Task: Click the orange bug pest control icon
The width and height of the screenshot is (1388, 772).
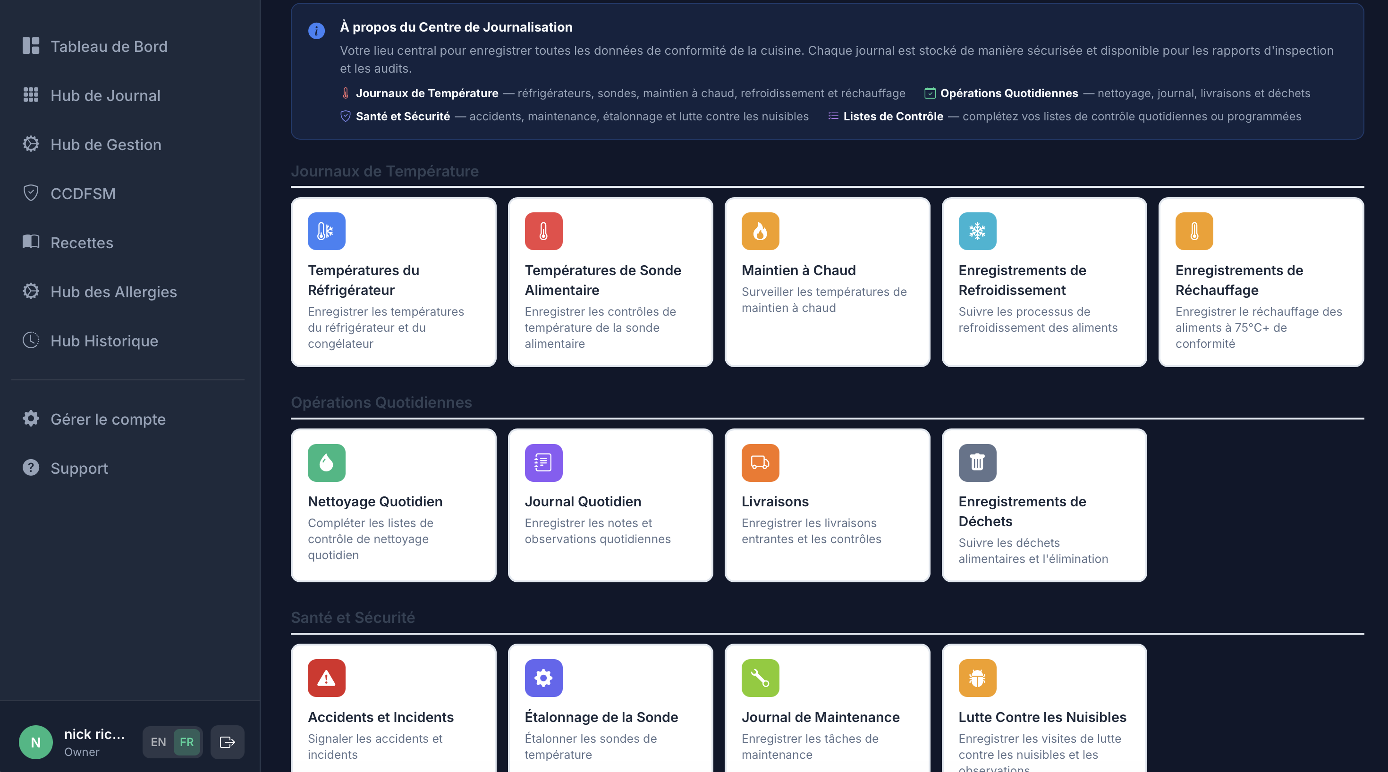Action: coord(977,678)
